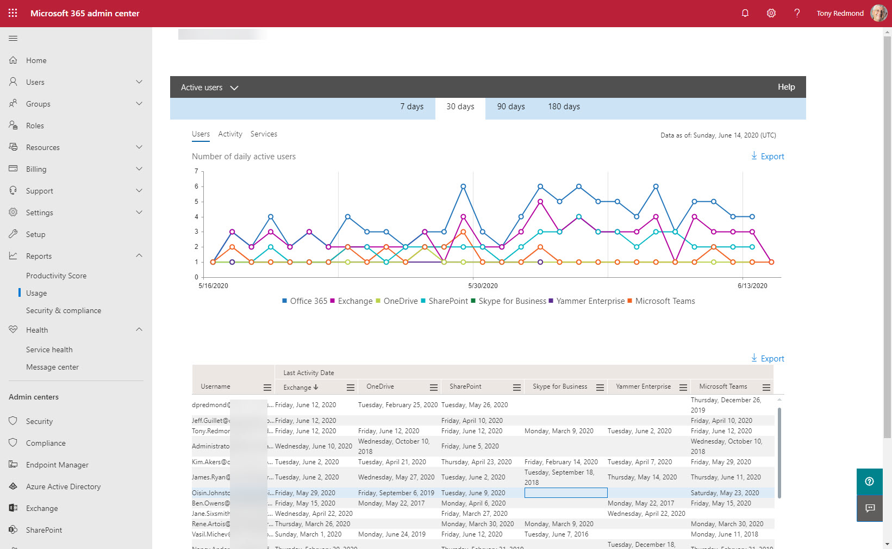Collapse the Health section chevron
The image size is (892, 549).
139,329
